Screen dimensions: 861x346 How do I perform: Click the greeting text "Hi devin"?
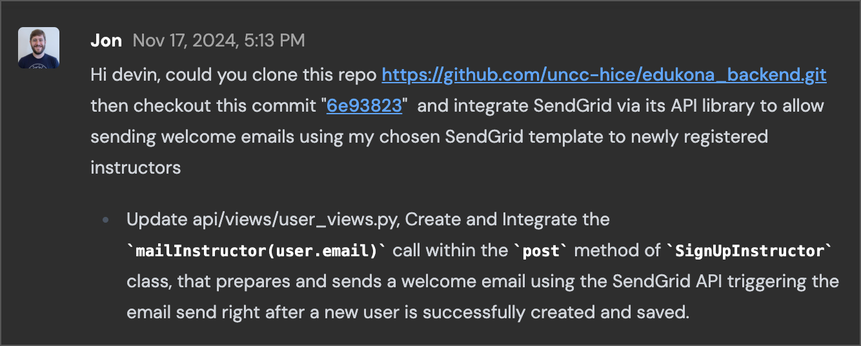(125, 75)
